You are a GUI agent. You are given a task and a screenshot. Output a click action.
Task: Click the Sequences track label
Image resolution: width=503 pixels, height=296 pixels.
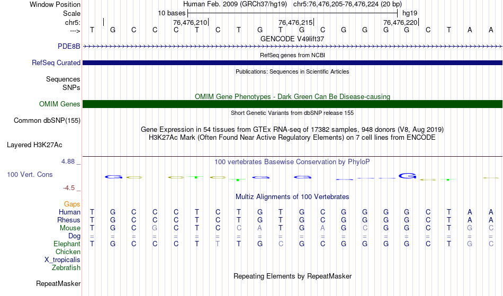63,79
